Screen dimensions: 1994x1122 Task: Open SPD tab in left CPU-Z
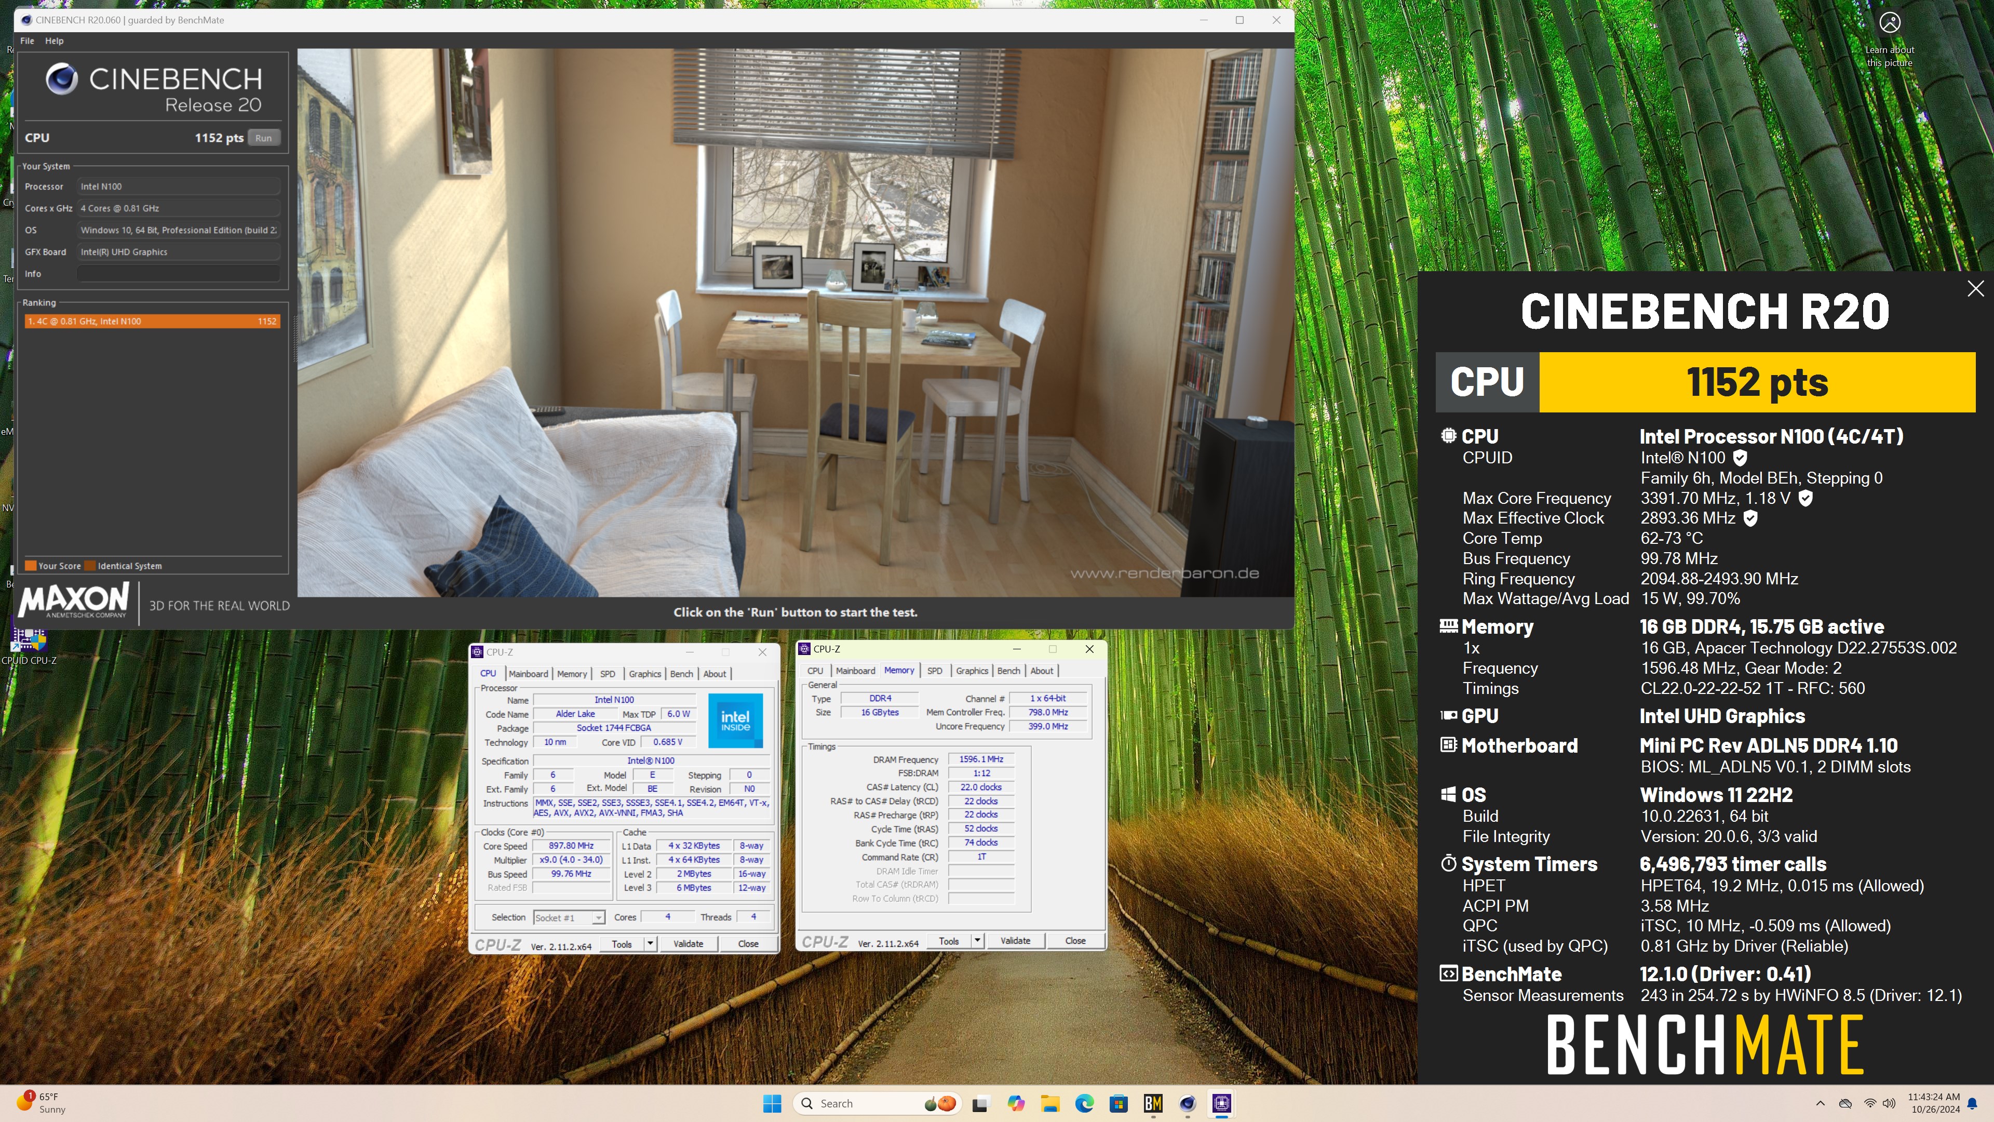tap(608, 674)
